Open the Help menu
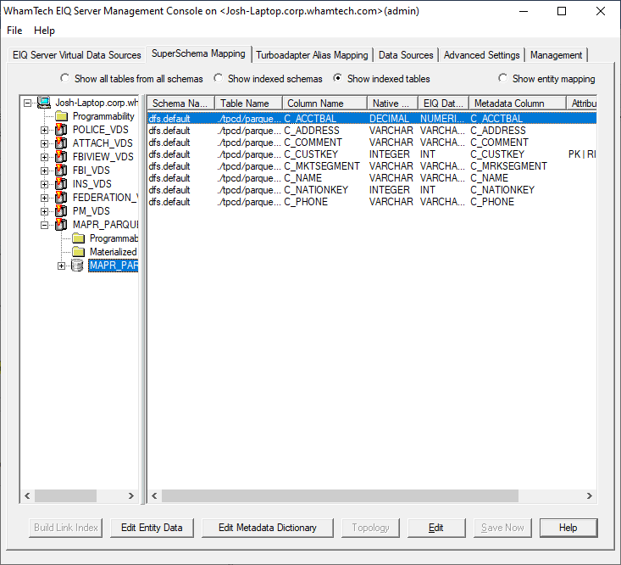The image size is (621, 565). 44,31
